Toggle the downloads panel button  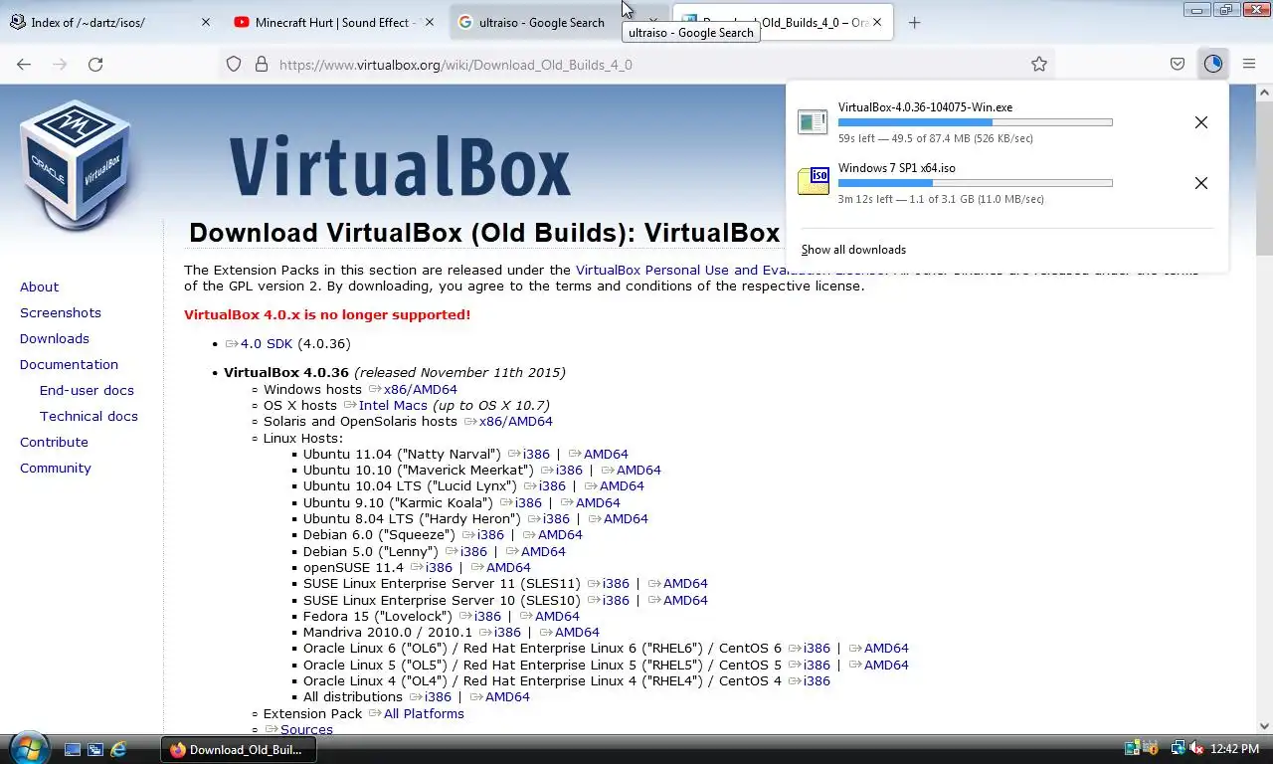coord(1212,64)
